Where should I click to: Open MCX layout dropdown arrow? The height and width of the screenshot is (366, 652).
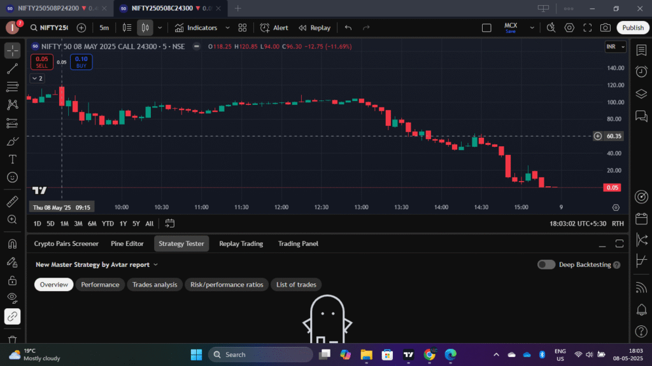click(x=532, y=28)
